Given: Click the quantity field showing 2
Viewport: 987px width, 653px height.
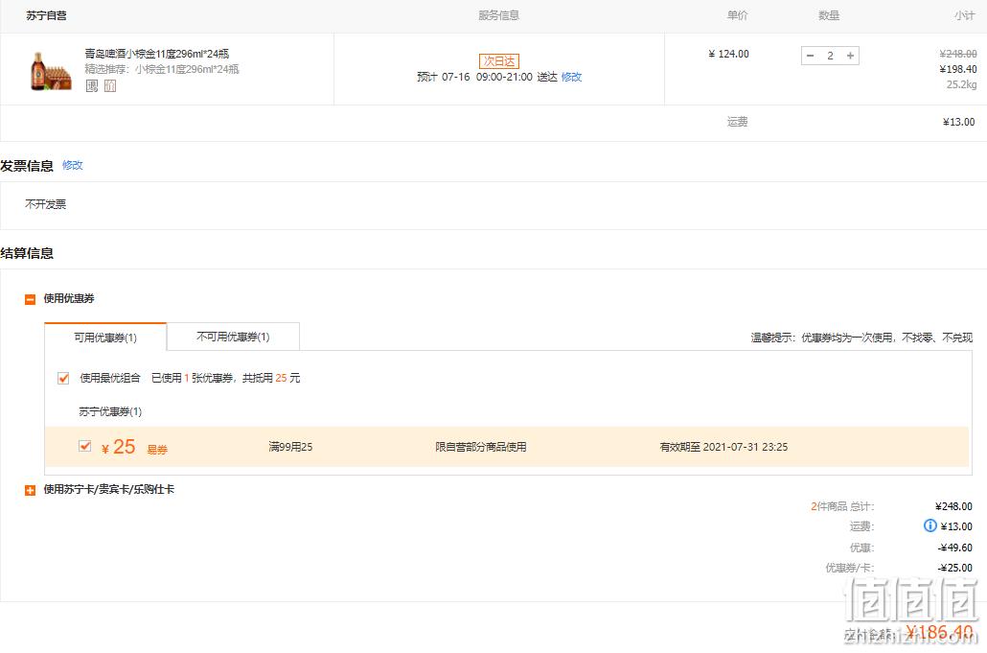Looking at the screenshot, I should (830, 56).
